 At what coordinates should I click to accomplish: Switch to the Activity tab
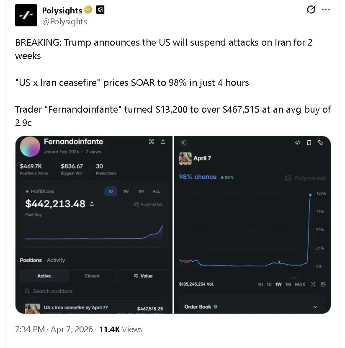[56, 260]
